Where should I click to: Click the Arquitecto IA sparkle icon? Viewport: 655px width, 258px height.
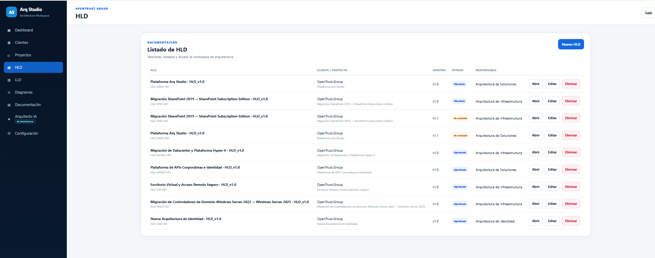[9, 119]
